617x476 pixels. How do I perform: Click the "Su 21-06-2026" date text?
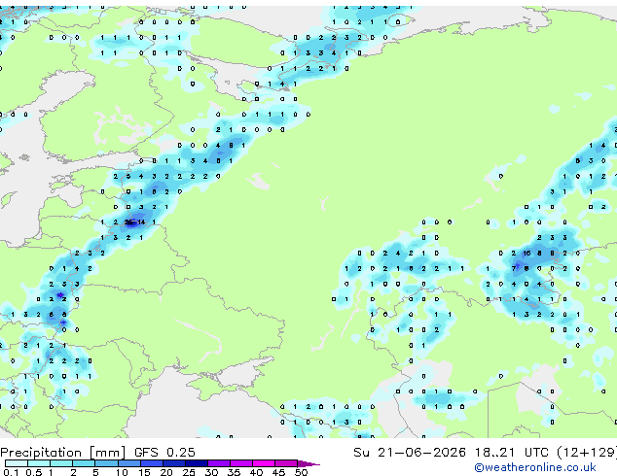pos(410,453)
